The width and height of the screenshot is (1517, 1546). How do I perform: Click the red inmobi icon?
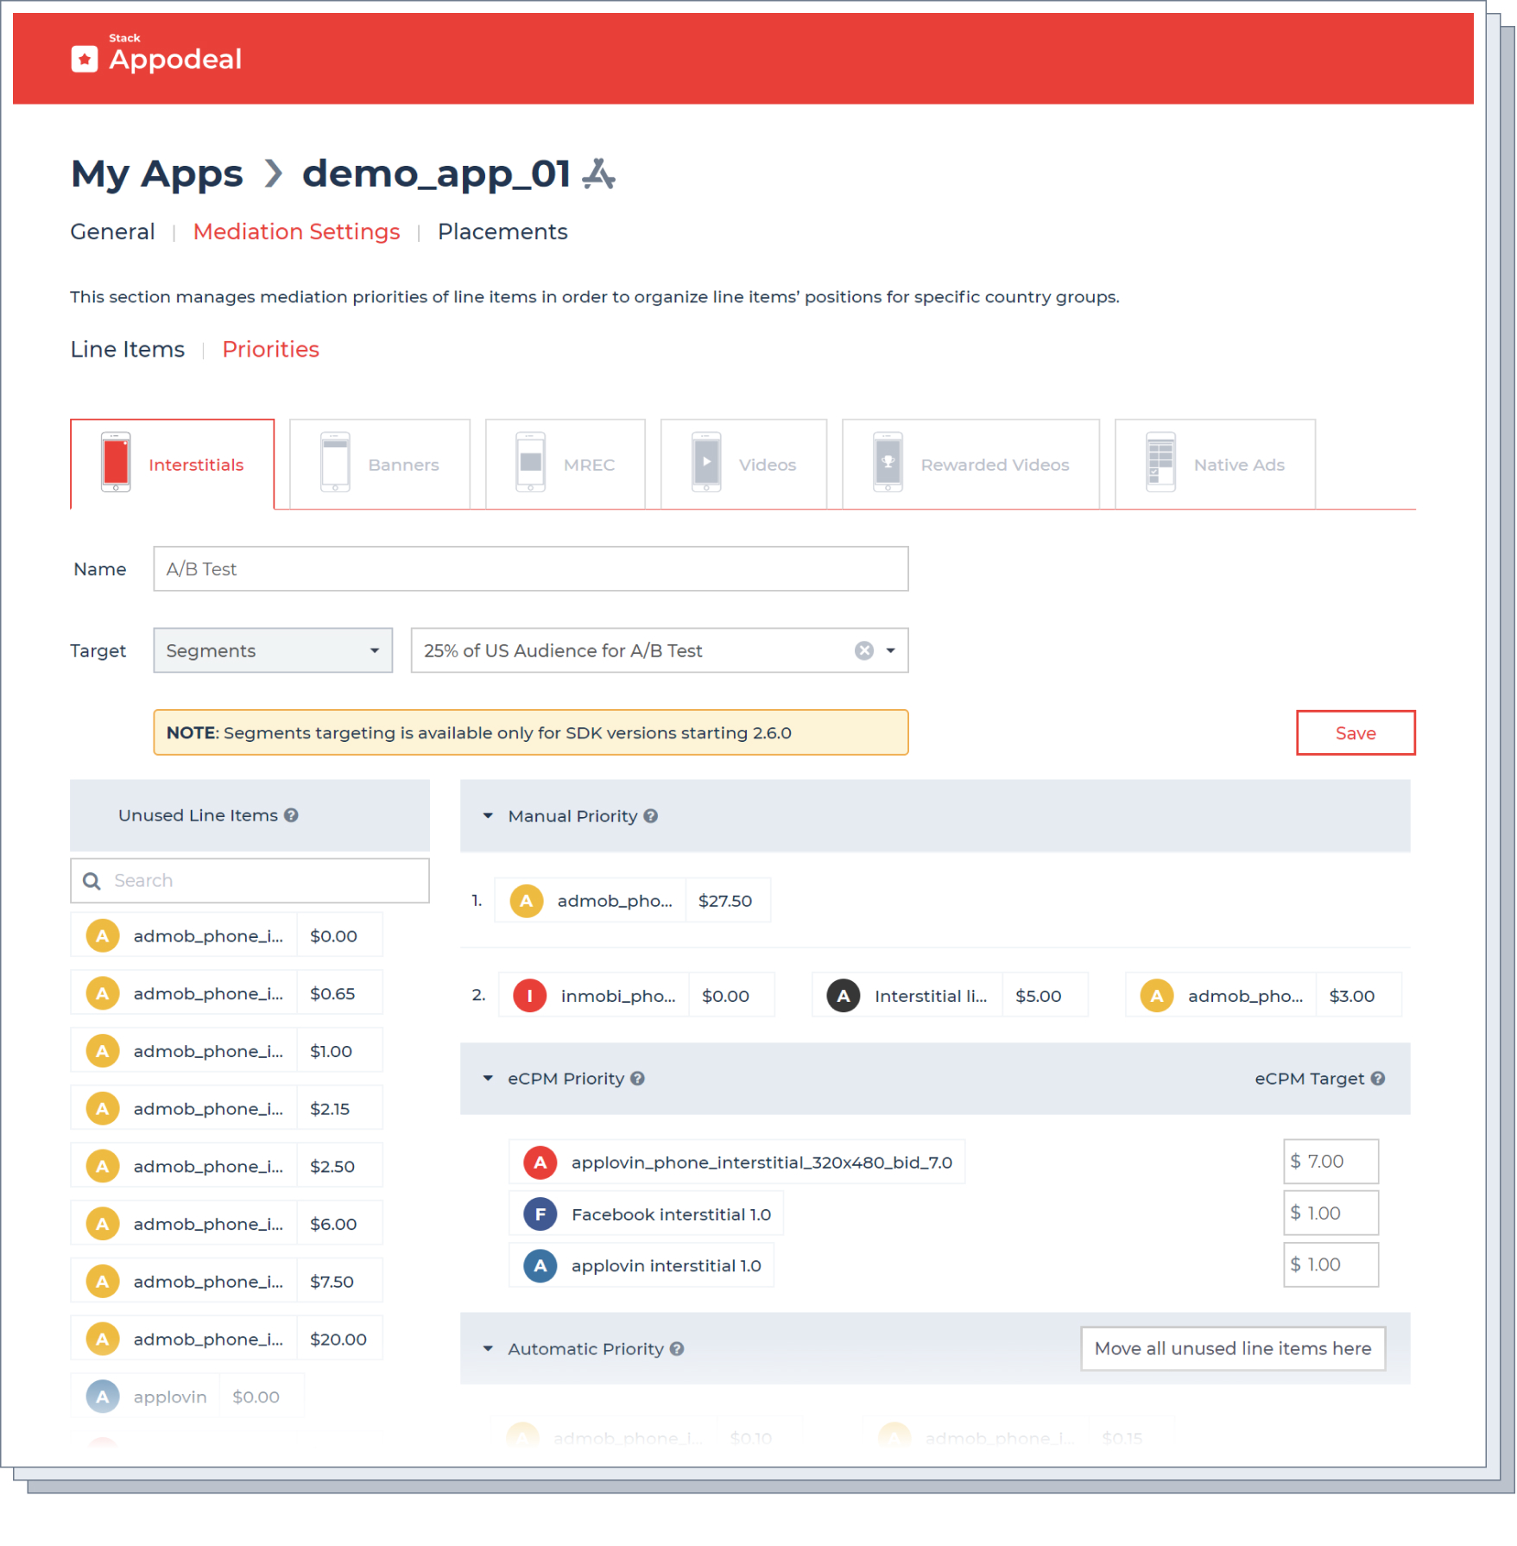(530, 996)
